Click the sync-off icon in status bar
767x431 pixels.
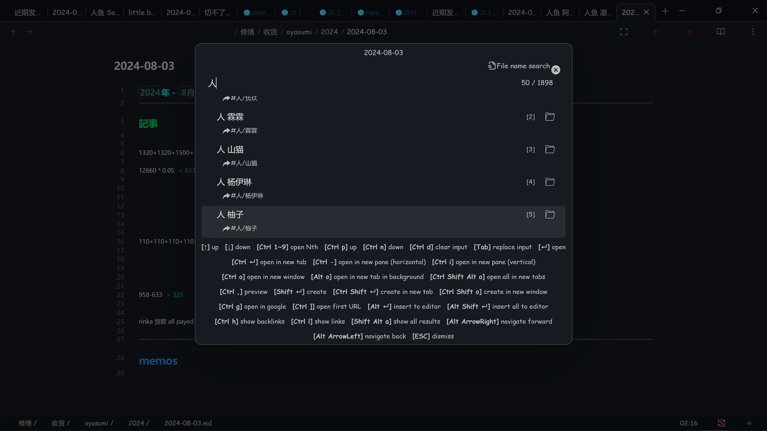tap(721, 423)
